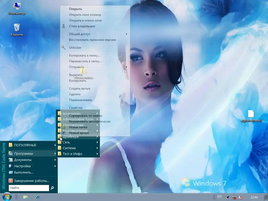Click the Windows Start orb button
The height and width of the screenshot is (201, 268).
(x=7, y=197)
